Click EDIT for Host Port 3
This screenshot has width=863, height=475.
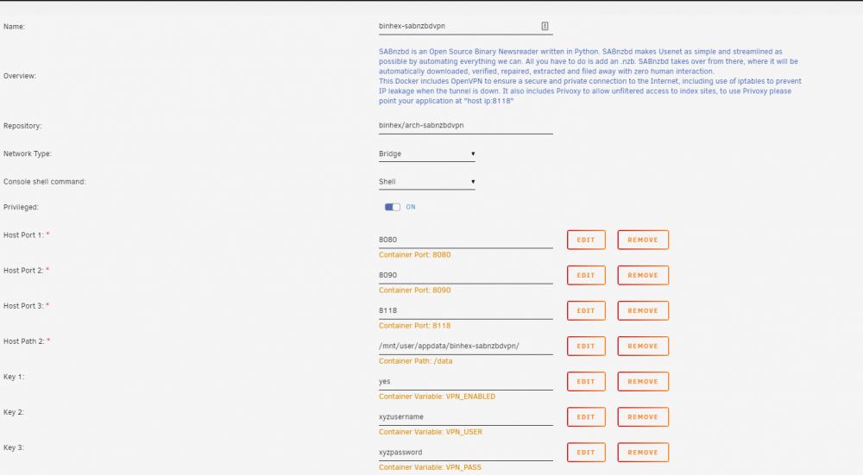(586, 310)
